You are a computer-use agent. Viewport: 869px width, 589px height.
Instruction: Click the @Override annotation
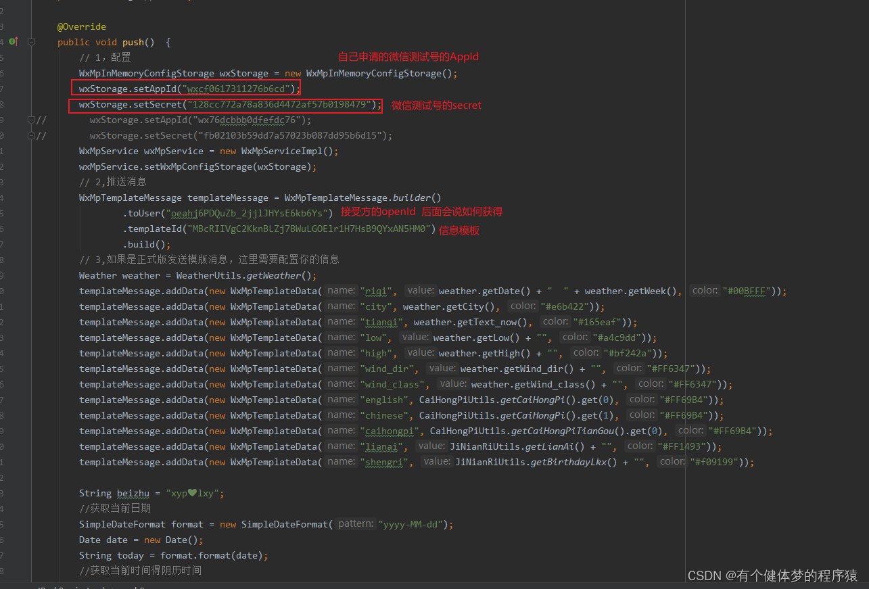82,26
